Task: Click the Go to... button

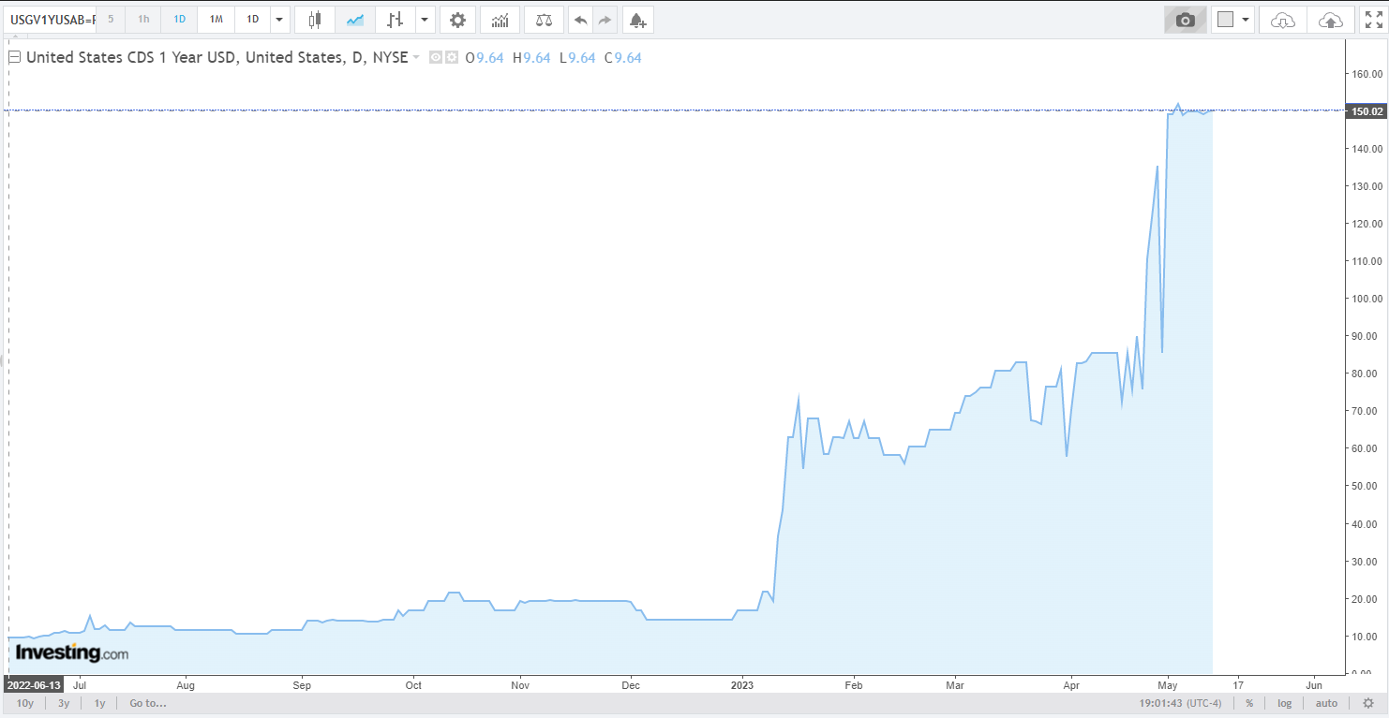Action: pos(148,703)
